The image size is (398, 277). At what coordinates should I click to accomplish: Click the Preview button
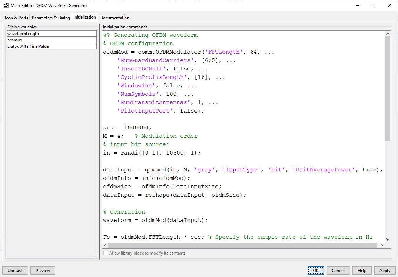pos(43,271)
